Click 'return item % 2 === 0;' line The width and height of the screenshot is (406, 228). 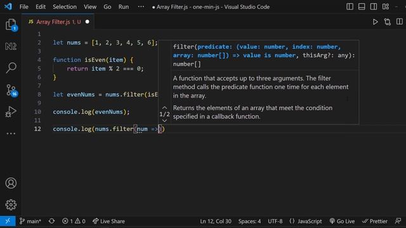click(105, 69)
